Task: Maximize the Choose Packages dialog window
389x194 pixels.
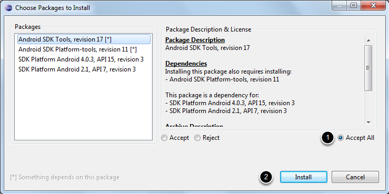Action: click(x=354, y=6)
